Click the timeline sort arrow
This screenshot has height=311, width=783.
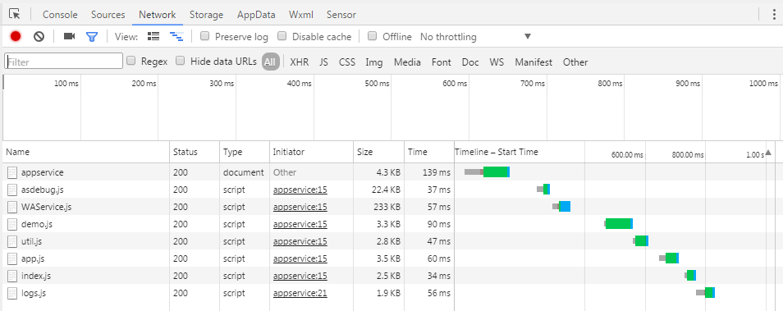tap(768, 153)
